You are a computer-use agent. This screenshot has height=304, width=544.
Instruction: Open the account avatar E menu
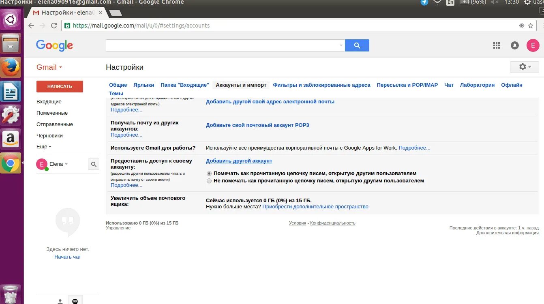click(x=533, y=45)
